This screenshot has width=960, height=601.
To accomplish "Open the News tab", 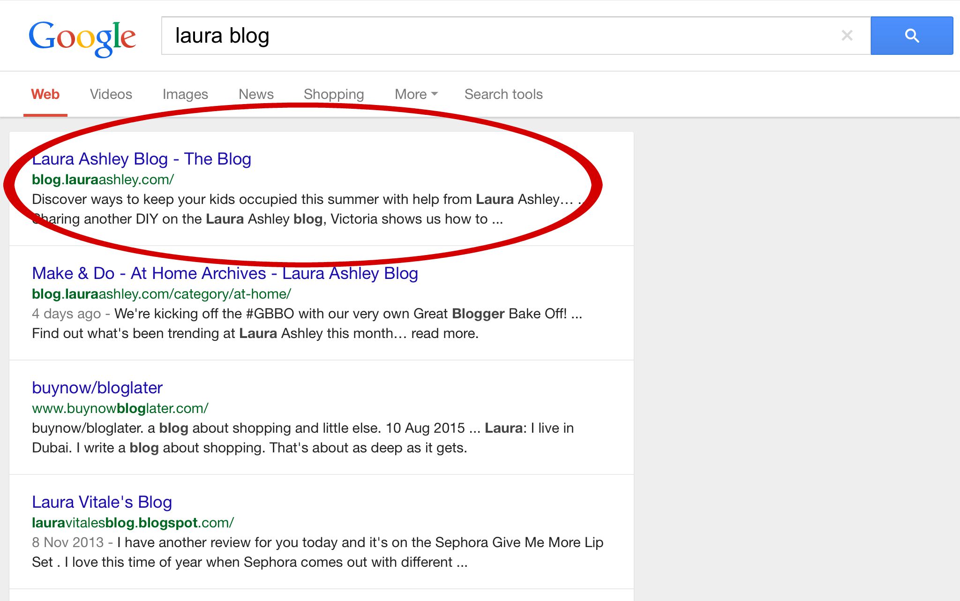I will click(x=256, y=94).
